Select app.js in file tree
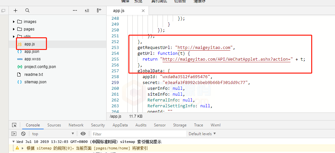The width and height of the screenshot is (335, 153). pos(29,44)
